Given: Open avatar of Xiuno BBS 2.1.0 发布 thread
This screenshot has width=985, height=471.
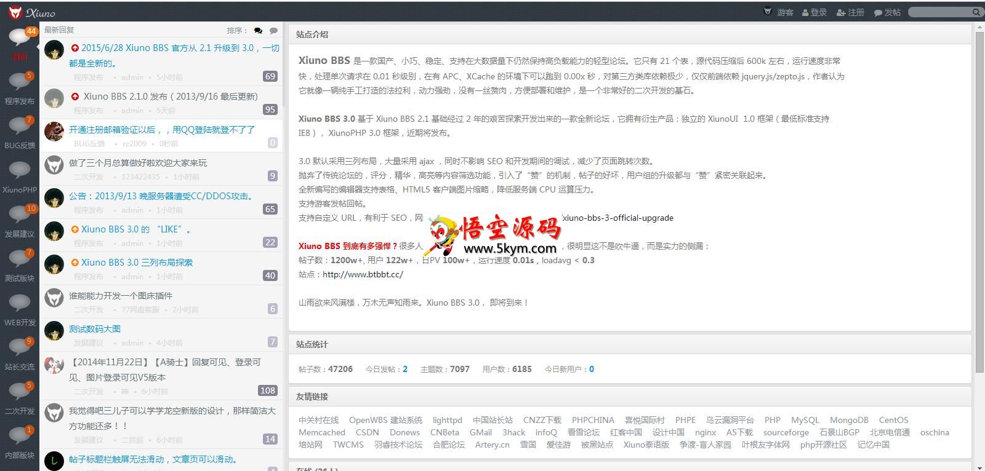Looking at the screenshot, I should point(54,98).
